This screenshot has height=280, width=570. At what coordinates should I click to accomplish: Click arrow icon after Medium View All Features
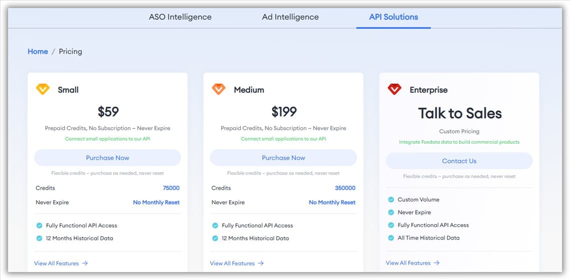pyautogui.click(x=260, y=264)
